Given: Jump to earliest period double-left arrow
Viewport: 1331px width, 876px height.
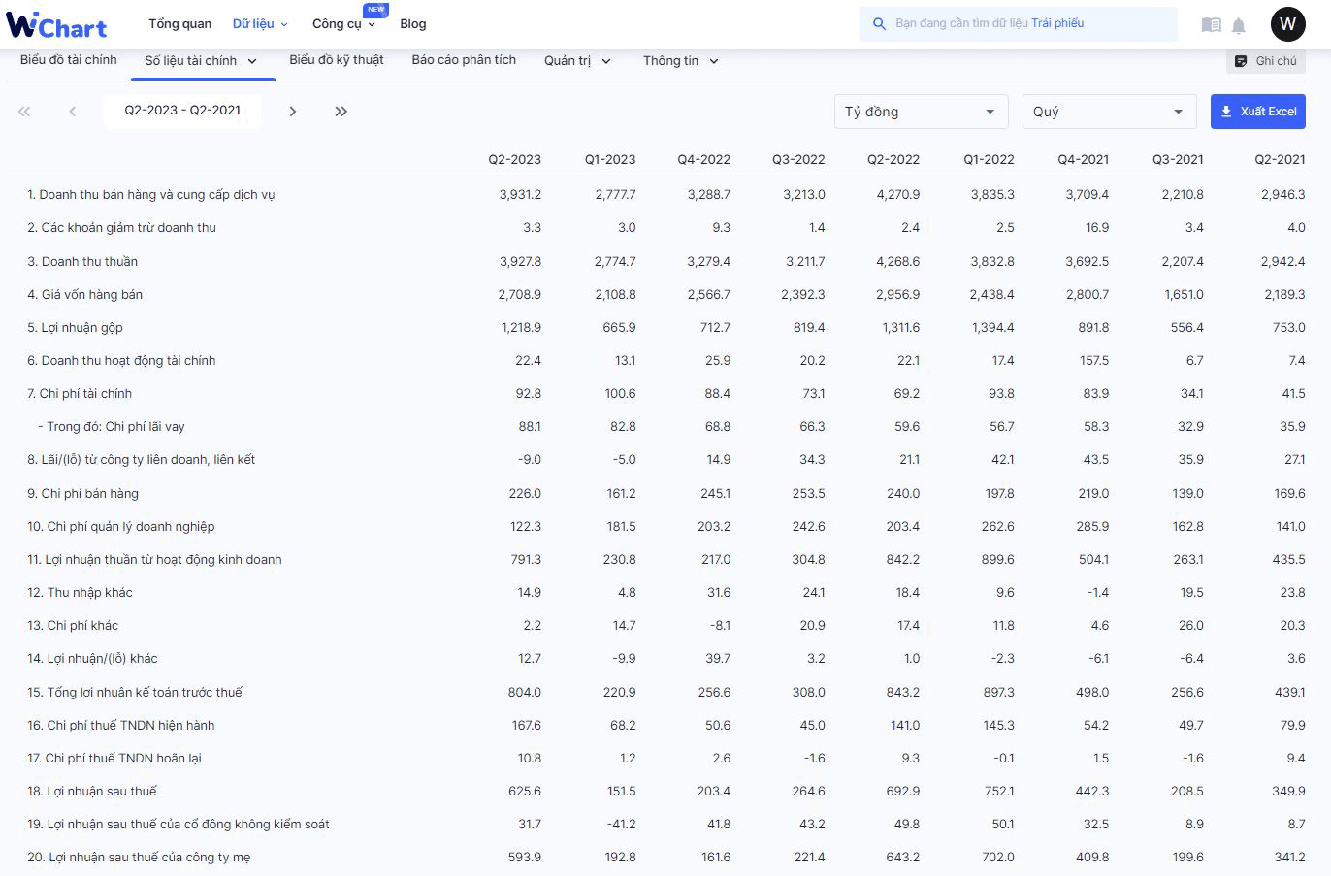Looking at the screenshot, I should pyautogui.click(x=24, y=112).
